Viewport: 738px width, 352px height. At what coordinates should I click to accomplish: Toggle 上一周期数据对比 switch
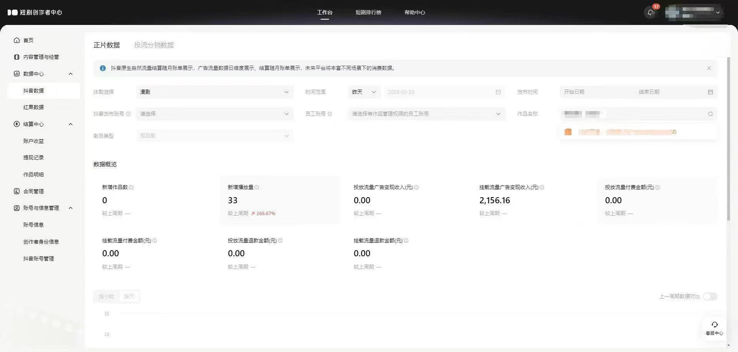[710, 296]
